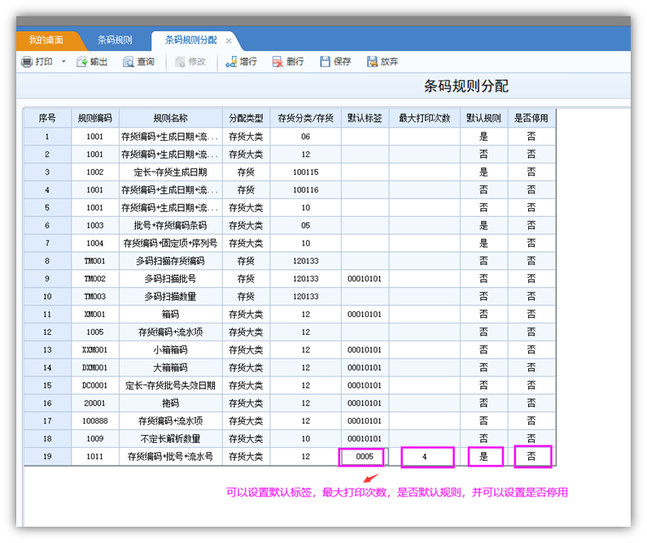Click the 序号 column header
647x543 pixels.
point(47,118)
